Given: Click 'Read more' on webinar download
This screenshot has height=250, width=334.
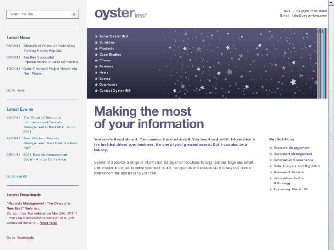Looking at the screenshot, I should pyautogui.click(x=48, y=223).
